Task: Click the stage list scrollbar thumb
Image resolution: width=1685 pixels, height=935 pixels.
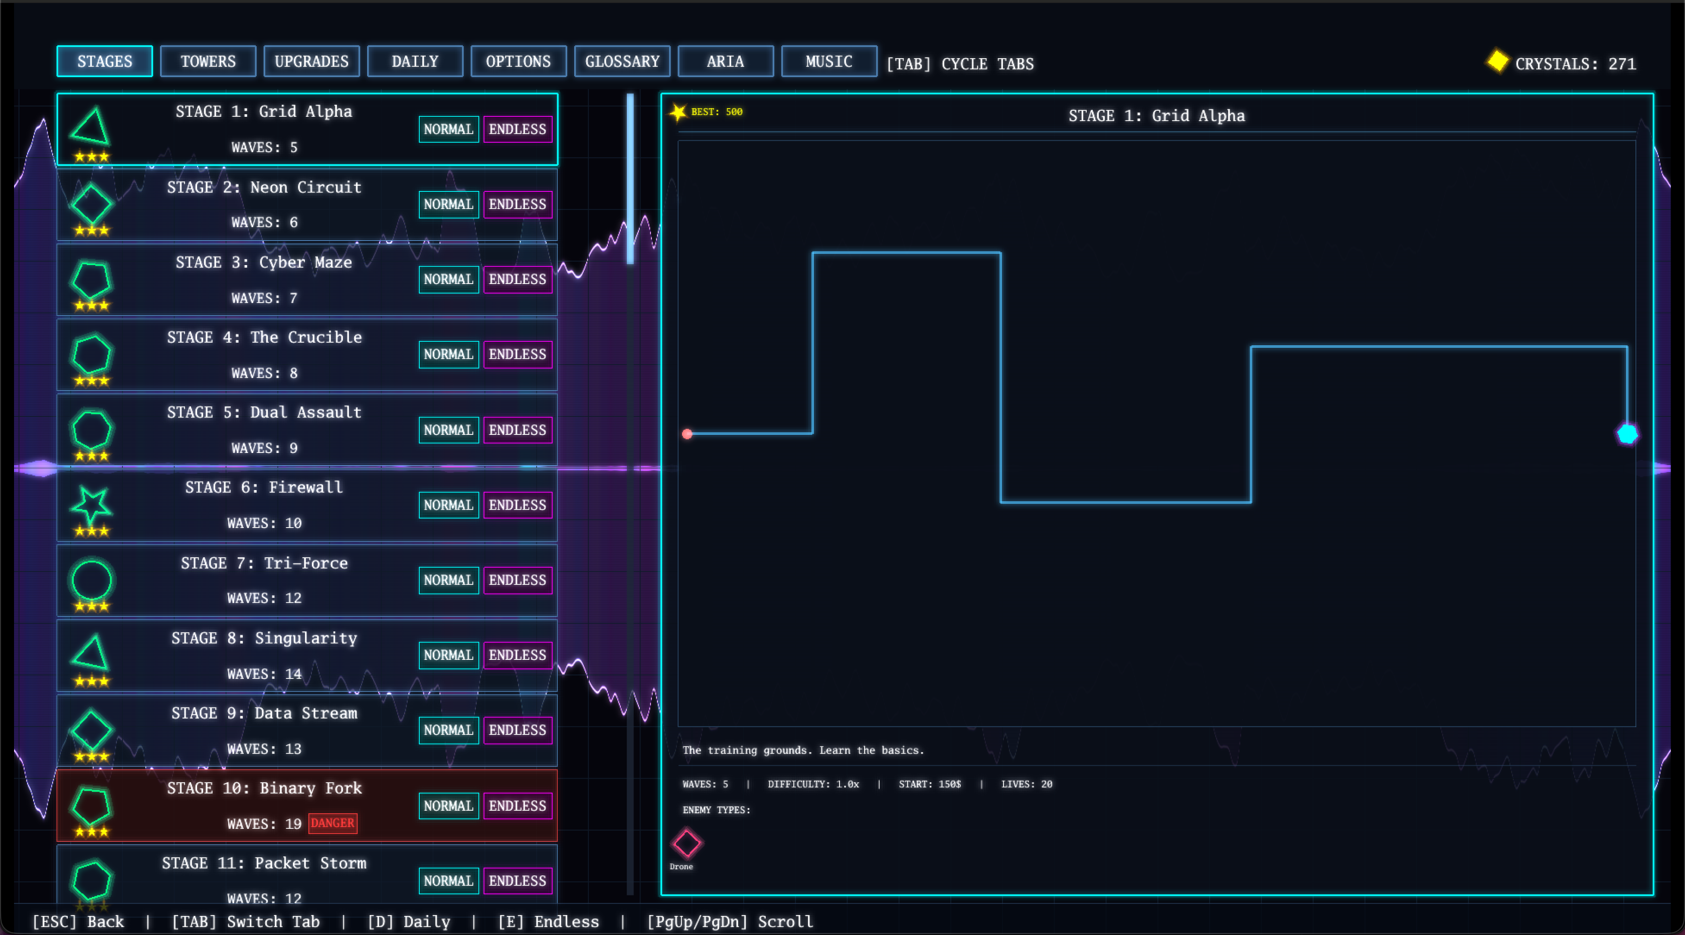Action: [x=630, y=178]
